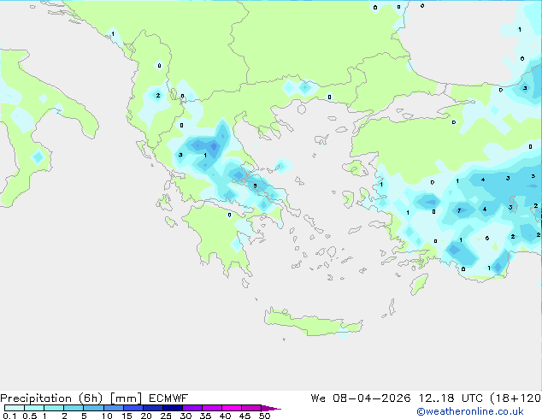Click the 1–2 mm legend color swatch
Image resolution: width=542 pixels, height=419 pixels.
[54, 408]
